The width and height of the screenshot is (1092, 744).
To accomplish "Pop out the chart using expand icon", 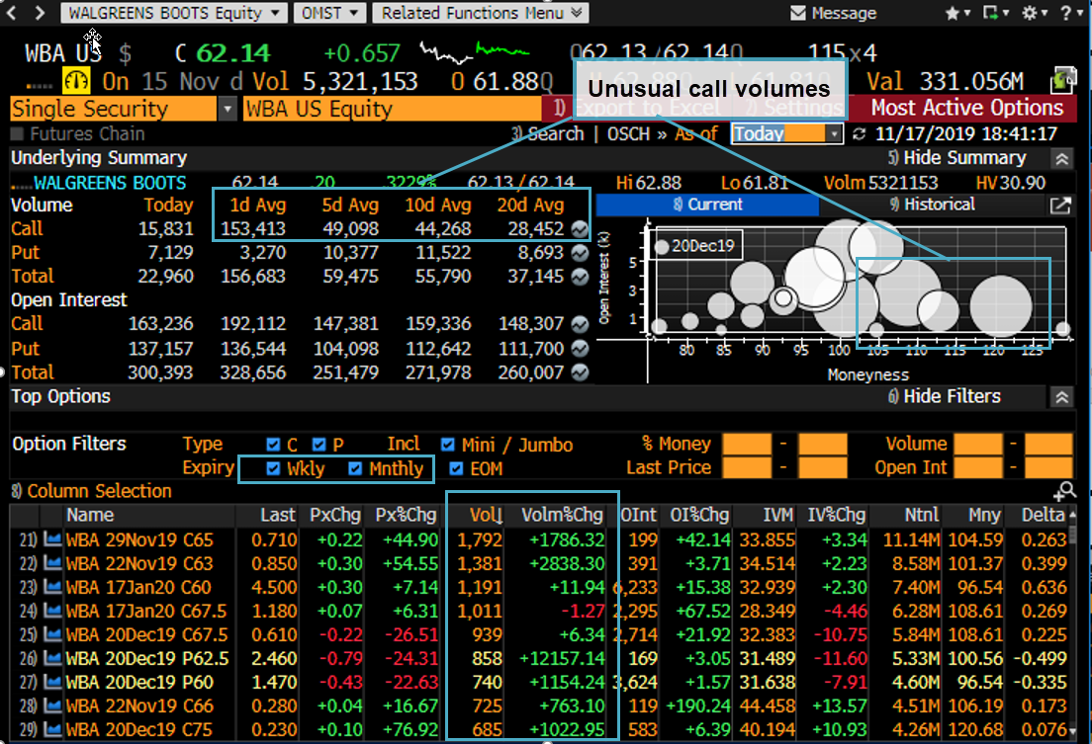I will tap(1060, 206).
